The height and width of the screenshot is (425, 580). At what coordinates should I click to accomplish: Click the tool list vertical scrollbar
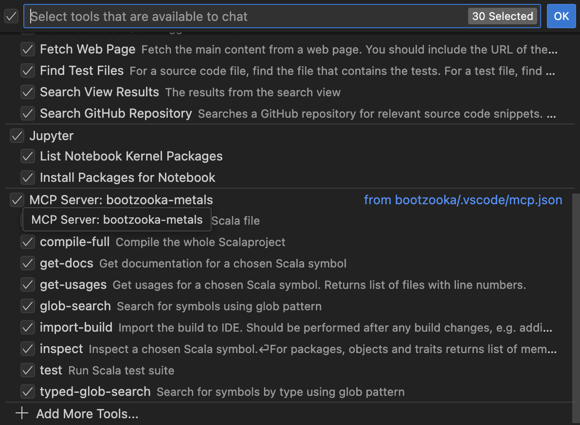point(576,307)
